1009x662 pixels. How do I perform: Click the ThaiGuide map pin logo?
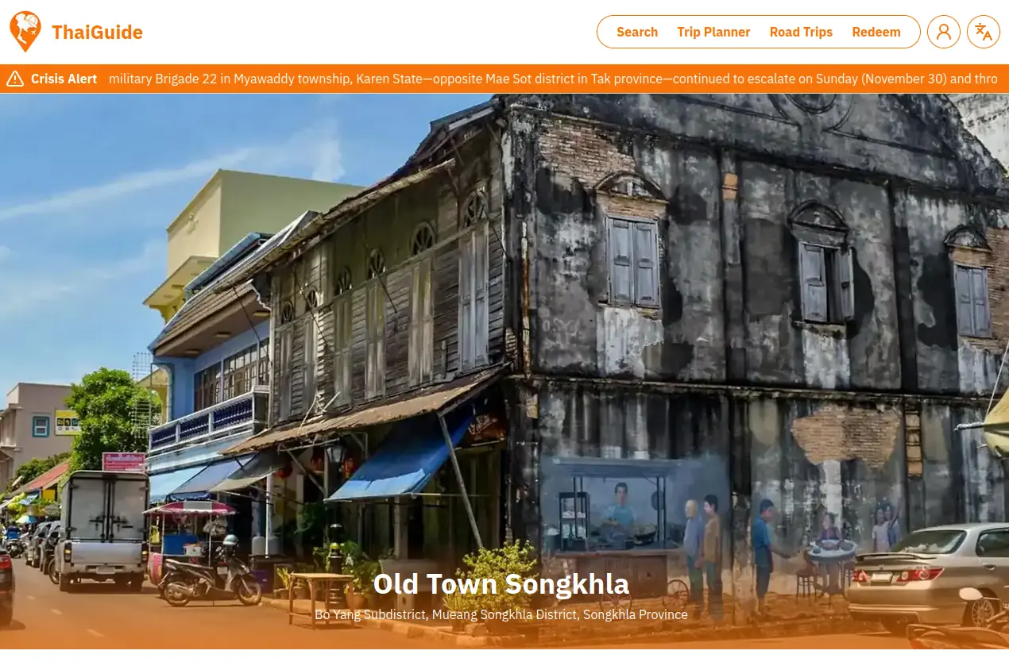[25, 32]
